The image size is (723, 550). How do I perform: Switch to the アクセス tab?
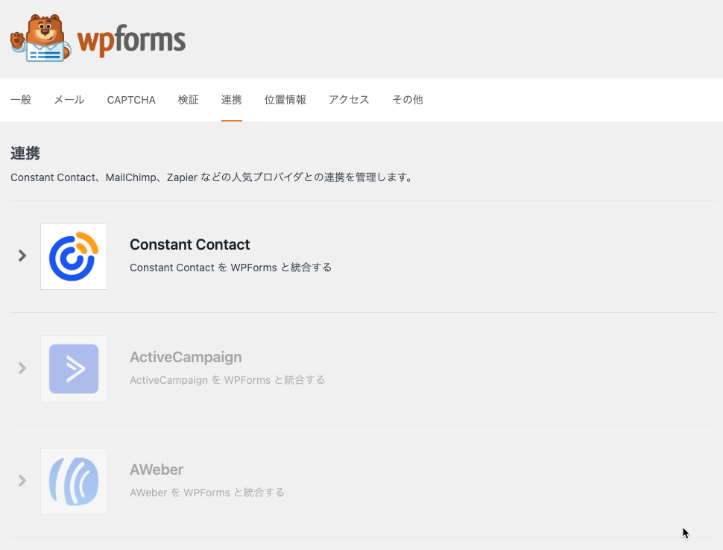(349, 100)
